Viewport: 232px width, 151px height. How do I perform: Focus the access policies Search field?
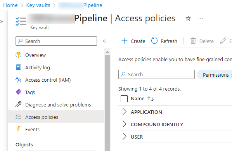pos(156,74)
